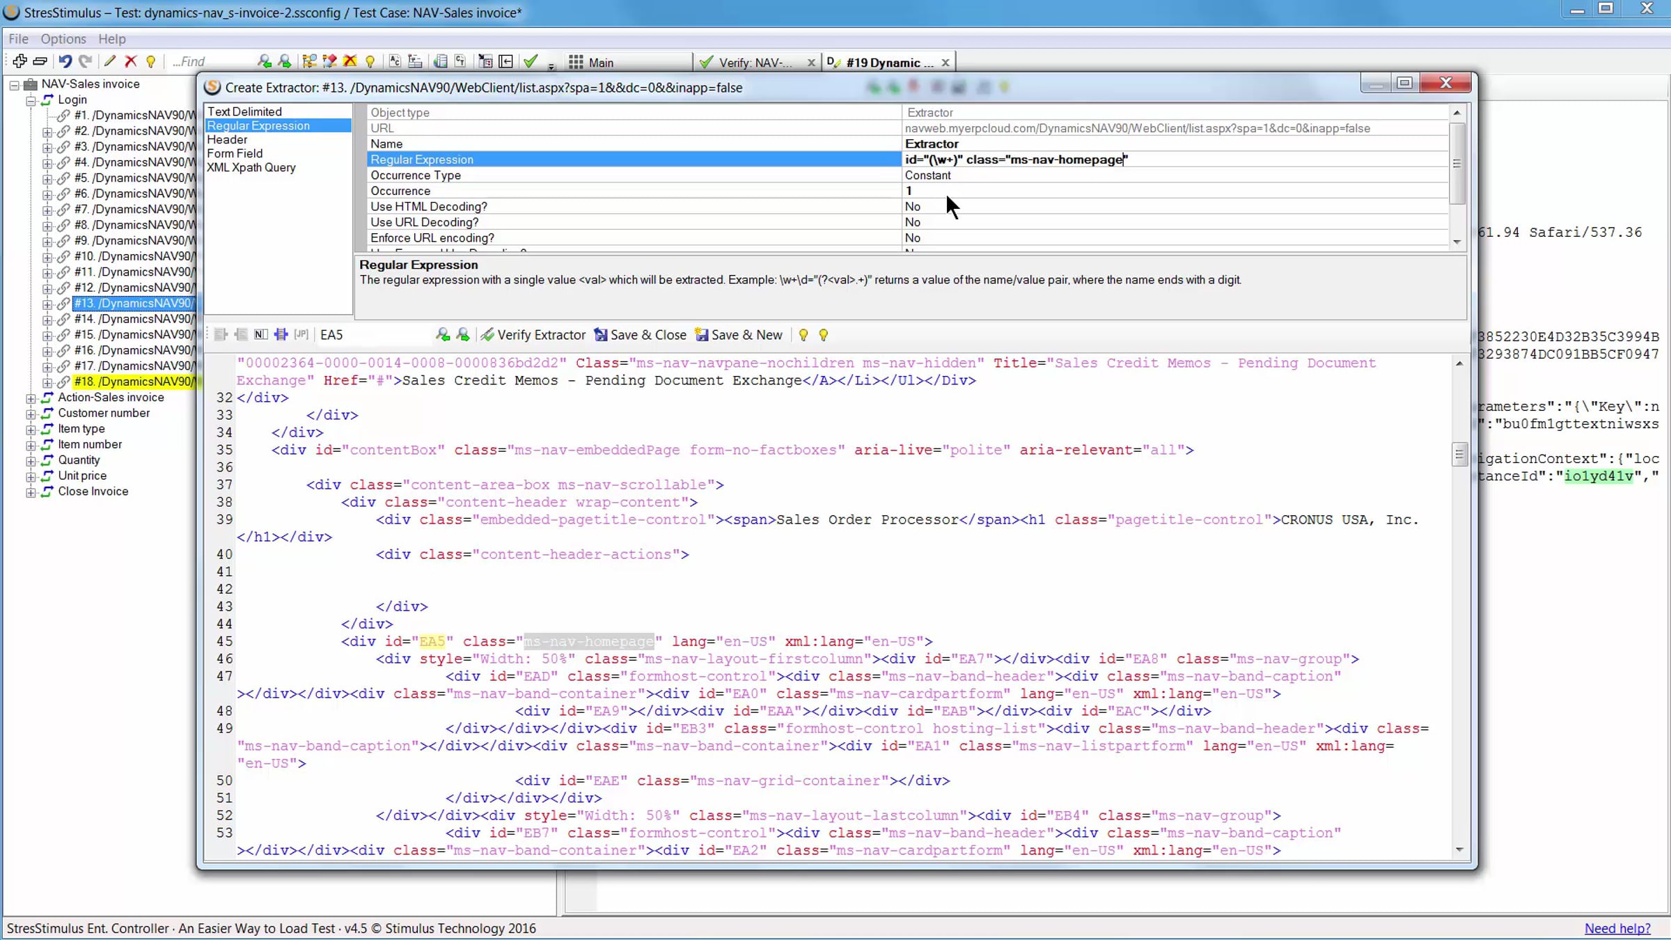
Task: Click the source code vertical scrollbar thumb
Action: (x=1459, y=455)
